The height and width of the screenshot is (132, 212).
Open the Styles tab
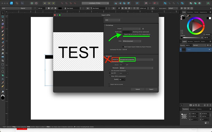203,42
